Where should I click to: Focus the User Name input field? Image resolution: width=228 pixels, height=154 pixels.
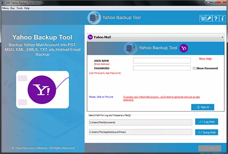pyautogui.click(x=162, y=61)
